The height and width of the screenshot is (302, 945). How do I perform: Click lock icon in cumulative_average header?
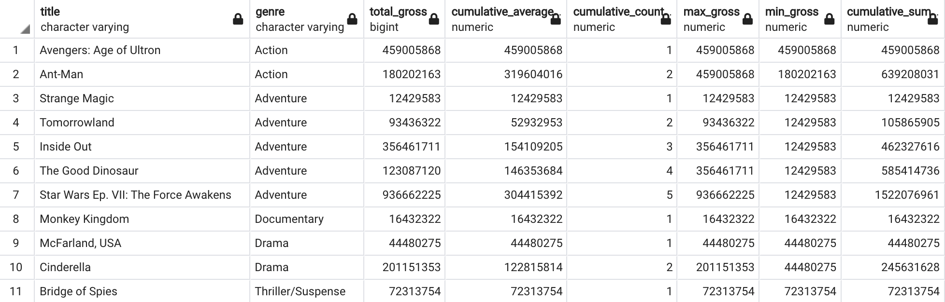tap(556, 19)
